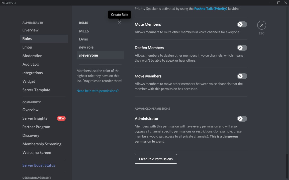Open the Server Boost Status page
Image resolution: width=289 pixels, height=180 pixels.
click(x=44, y=165)
